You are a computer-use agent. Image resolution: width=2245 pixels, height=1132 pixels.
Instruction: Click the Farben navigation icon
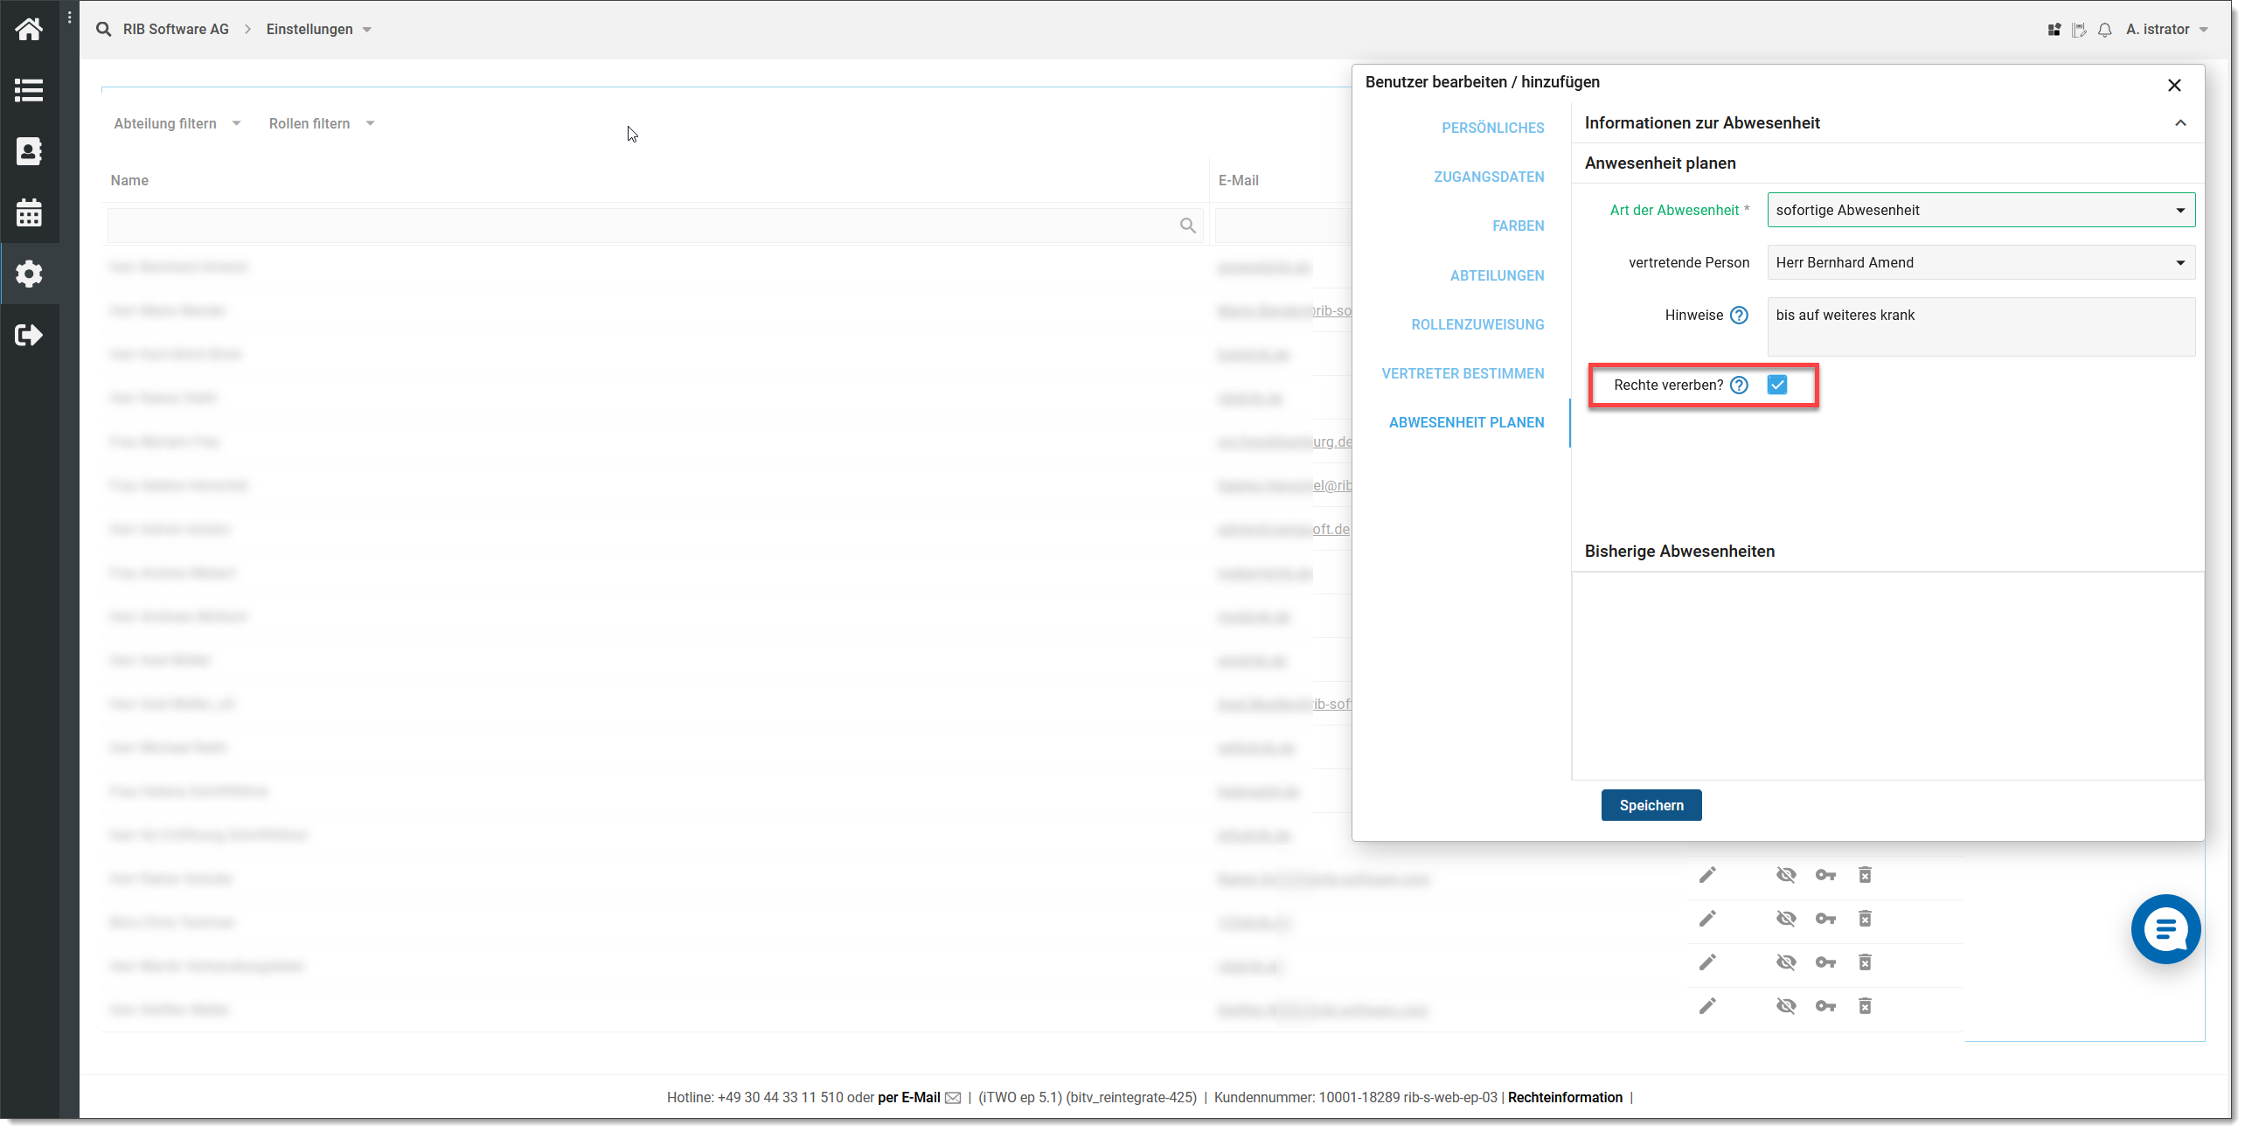point(1520,226)
